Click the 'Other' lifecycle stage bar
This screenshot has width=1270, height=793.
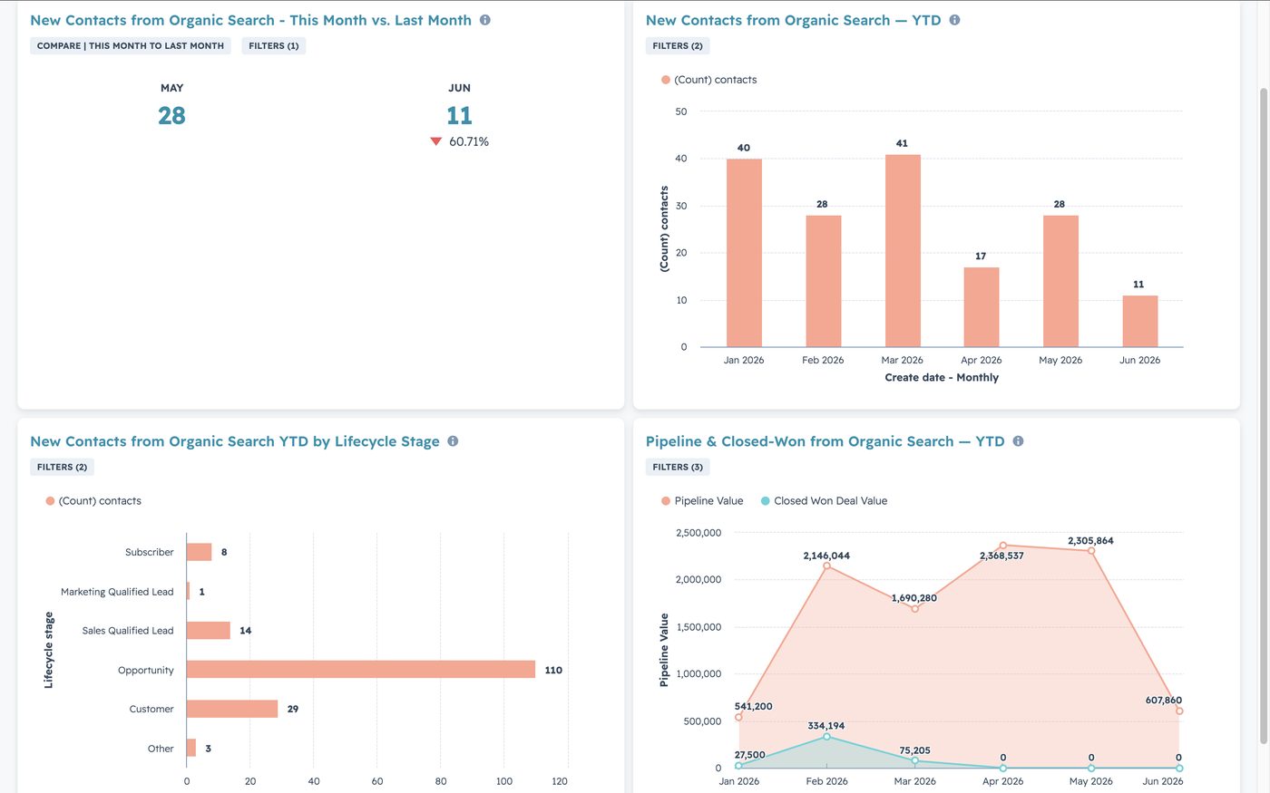(191, 748)
